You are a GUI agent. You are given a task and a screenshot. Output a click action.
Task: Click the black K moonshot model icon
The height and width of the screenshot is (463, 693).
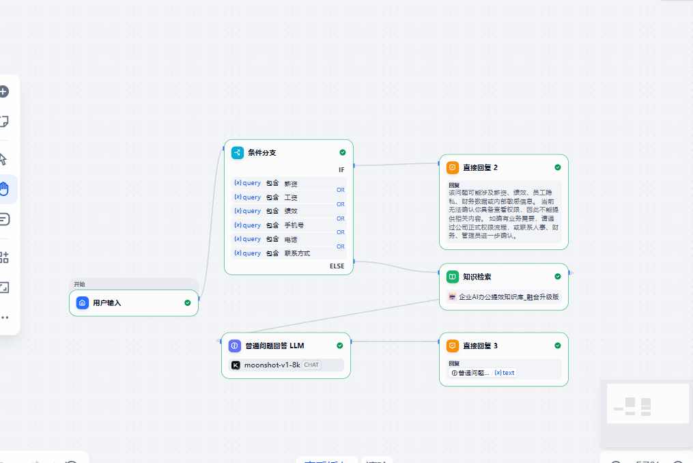click(x=236, y=365)
